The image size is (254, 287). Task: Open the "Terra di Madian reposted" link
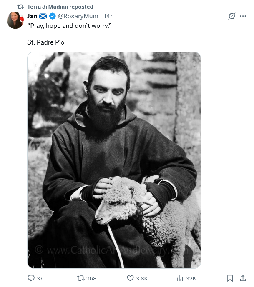tap(60, 7)
